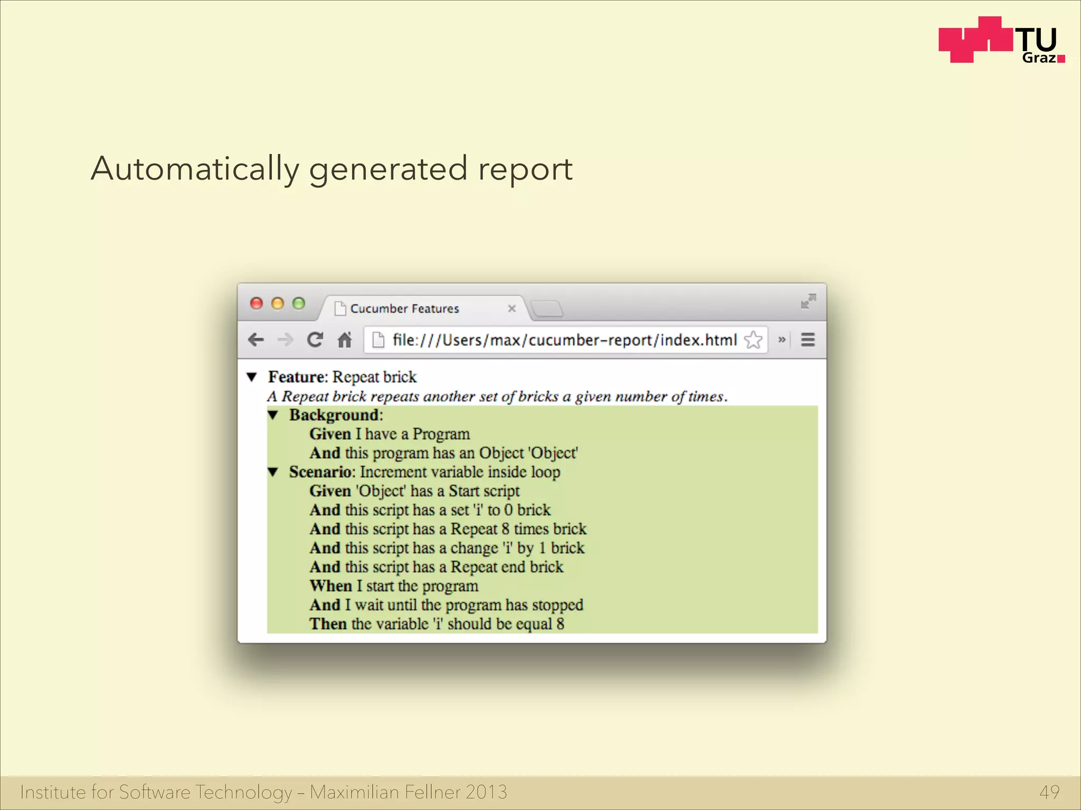
Task: Select the Cucumber Features tab
Action: click(422, 308)
